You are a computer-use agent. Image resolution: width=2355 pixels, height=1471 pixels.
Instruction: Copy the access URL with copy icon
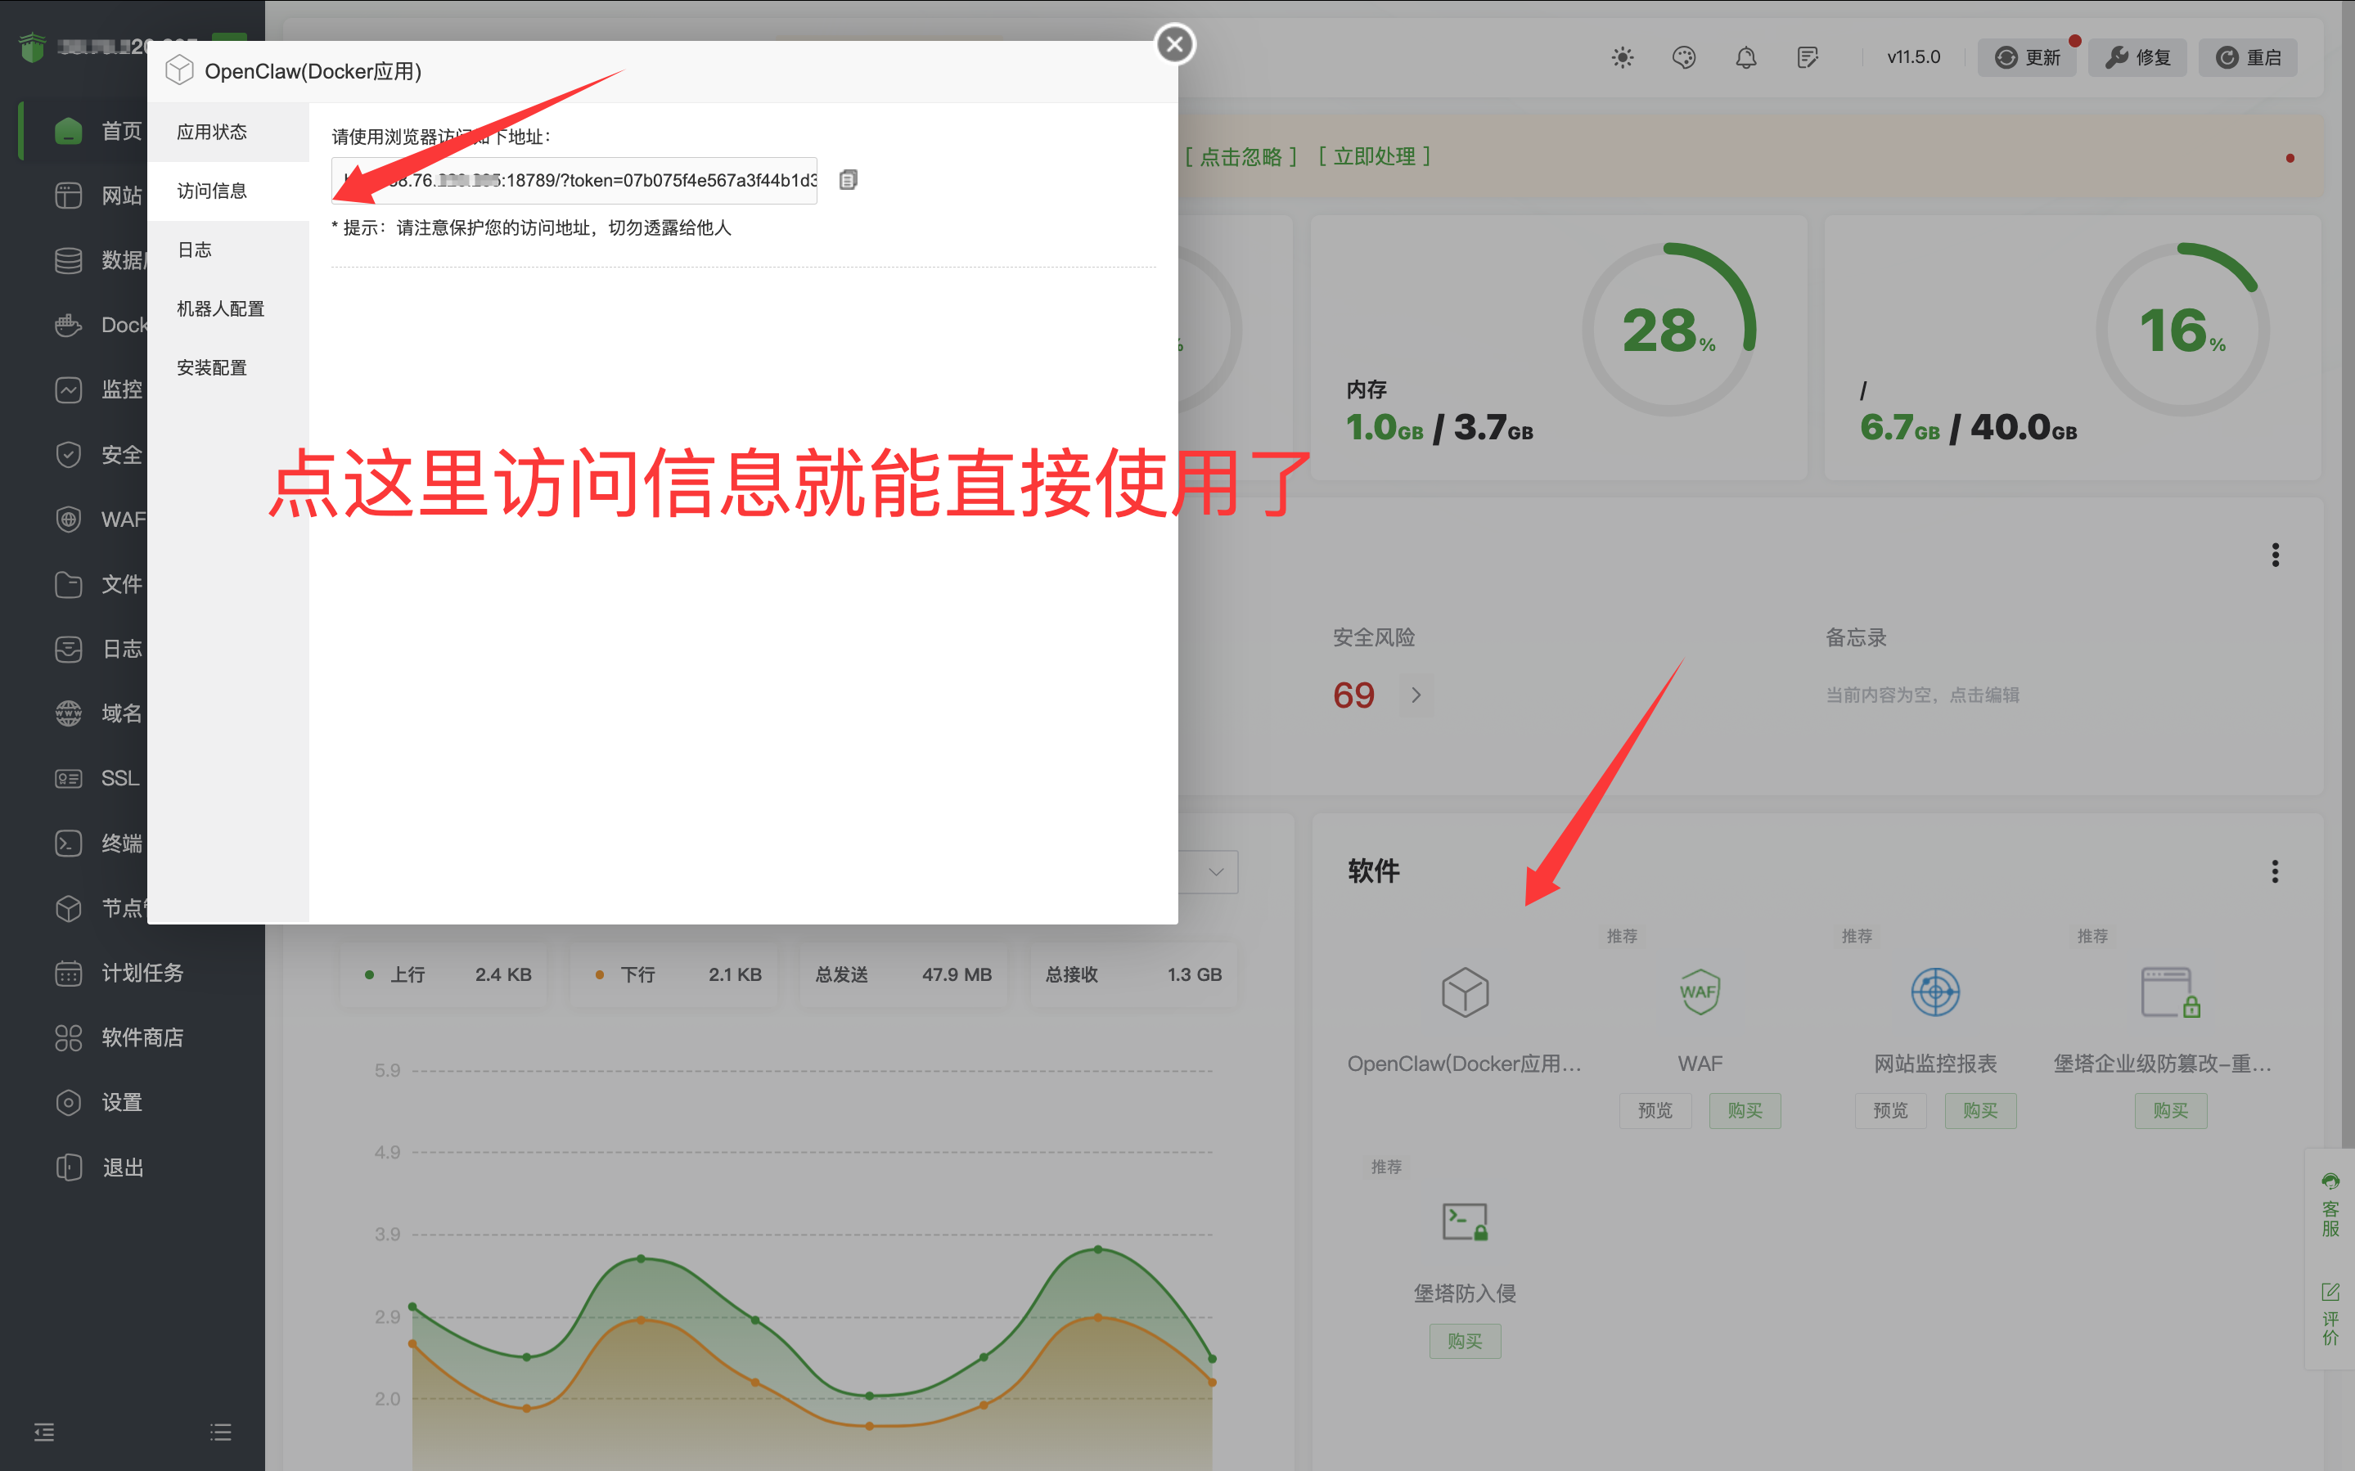(847, 180)
